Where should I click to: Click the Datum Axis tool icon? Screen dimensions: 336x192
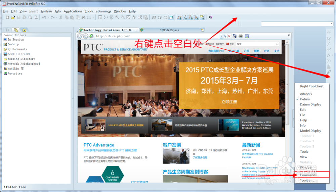[x=329, y=44]
